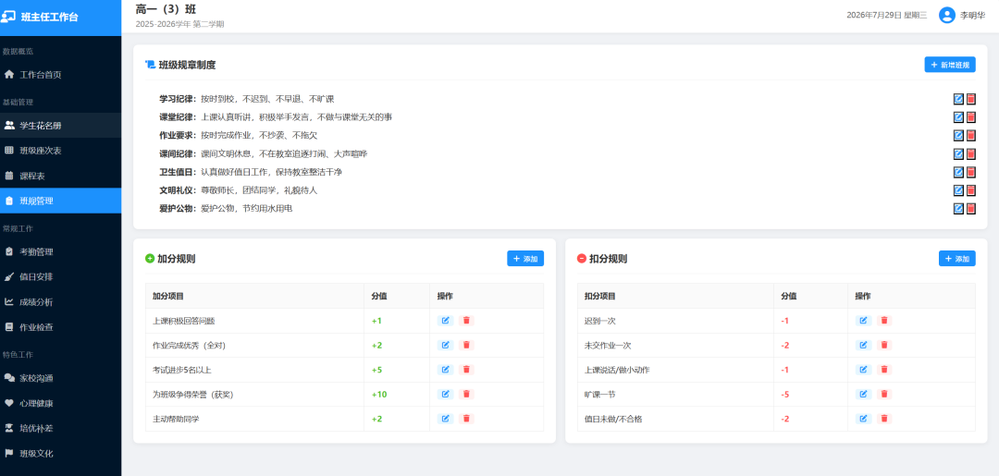The image size is (999, 476).
Task: Delete the 旷课一节 deduction item
Action: tap(884, 394)
